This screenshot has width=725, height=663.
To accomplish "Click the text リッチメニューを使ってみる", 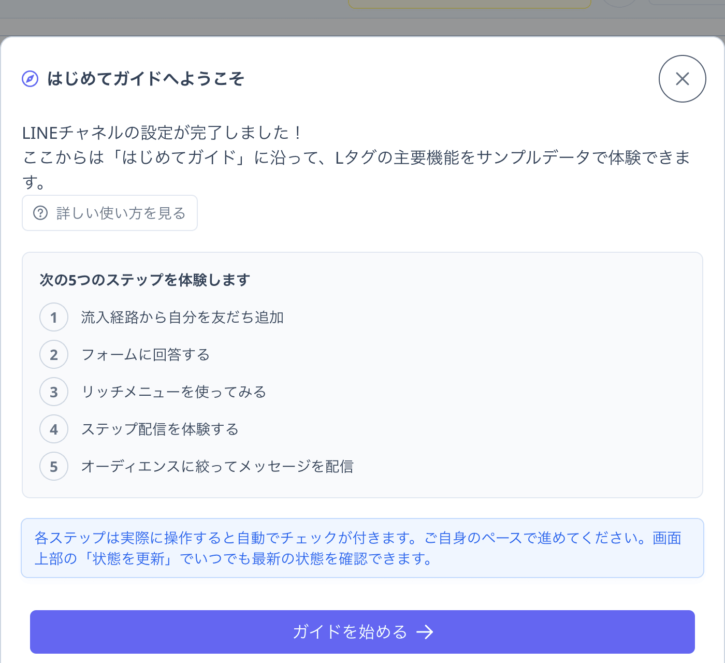I will pyautogui.click(x=174, y=392).
